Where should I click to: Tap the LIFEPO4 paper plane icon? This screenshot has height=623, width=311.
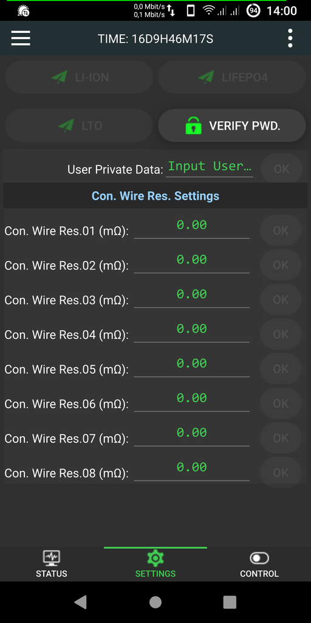tap(207, 77)
